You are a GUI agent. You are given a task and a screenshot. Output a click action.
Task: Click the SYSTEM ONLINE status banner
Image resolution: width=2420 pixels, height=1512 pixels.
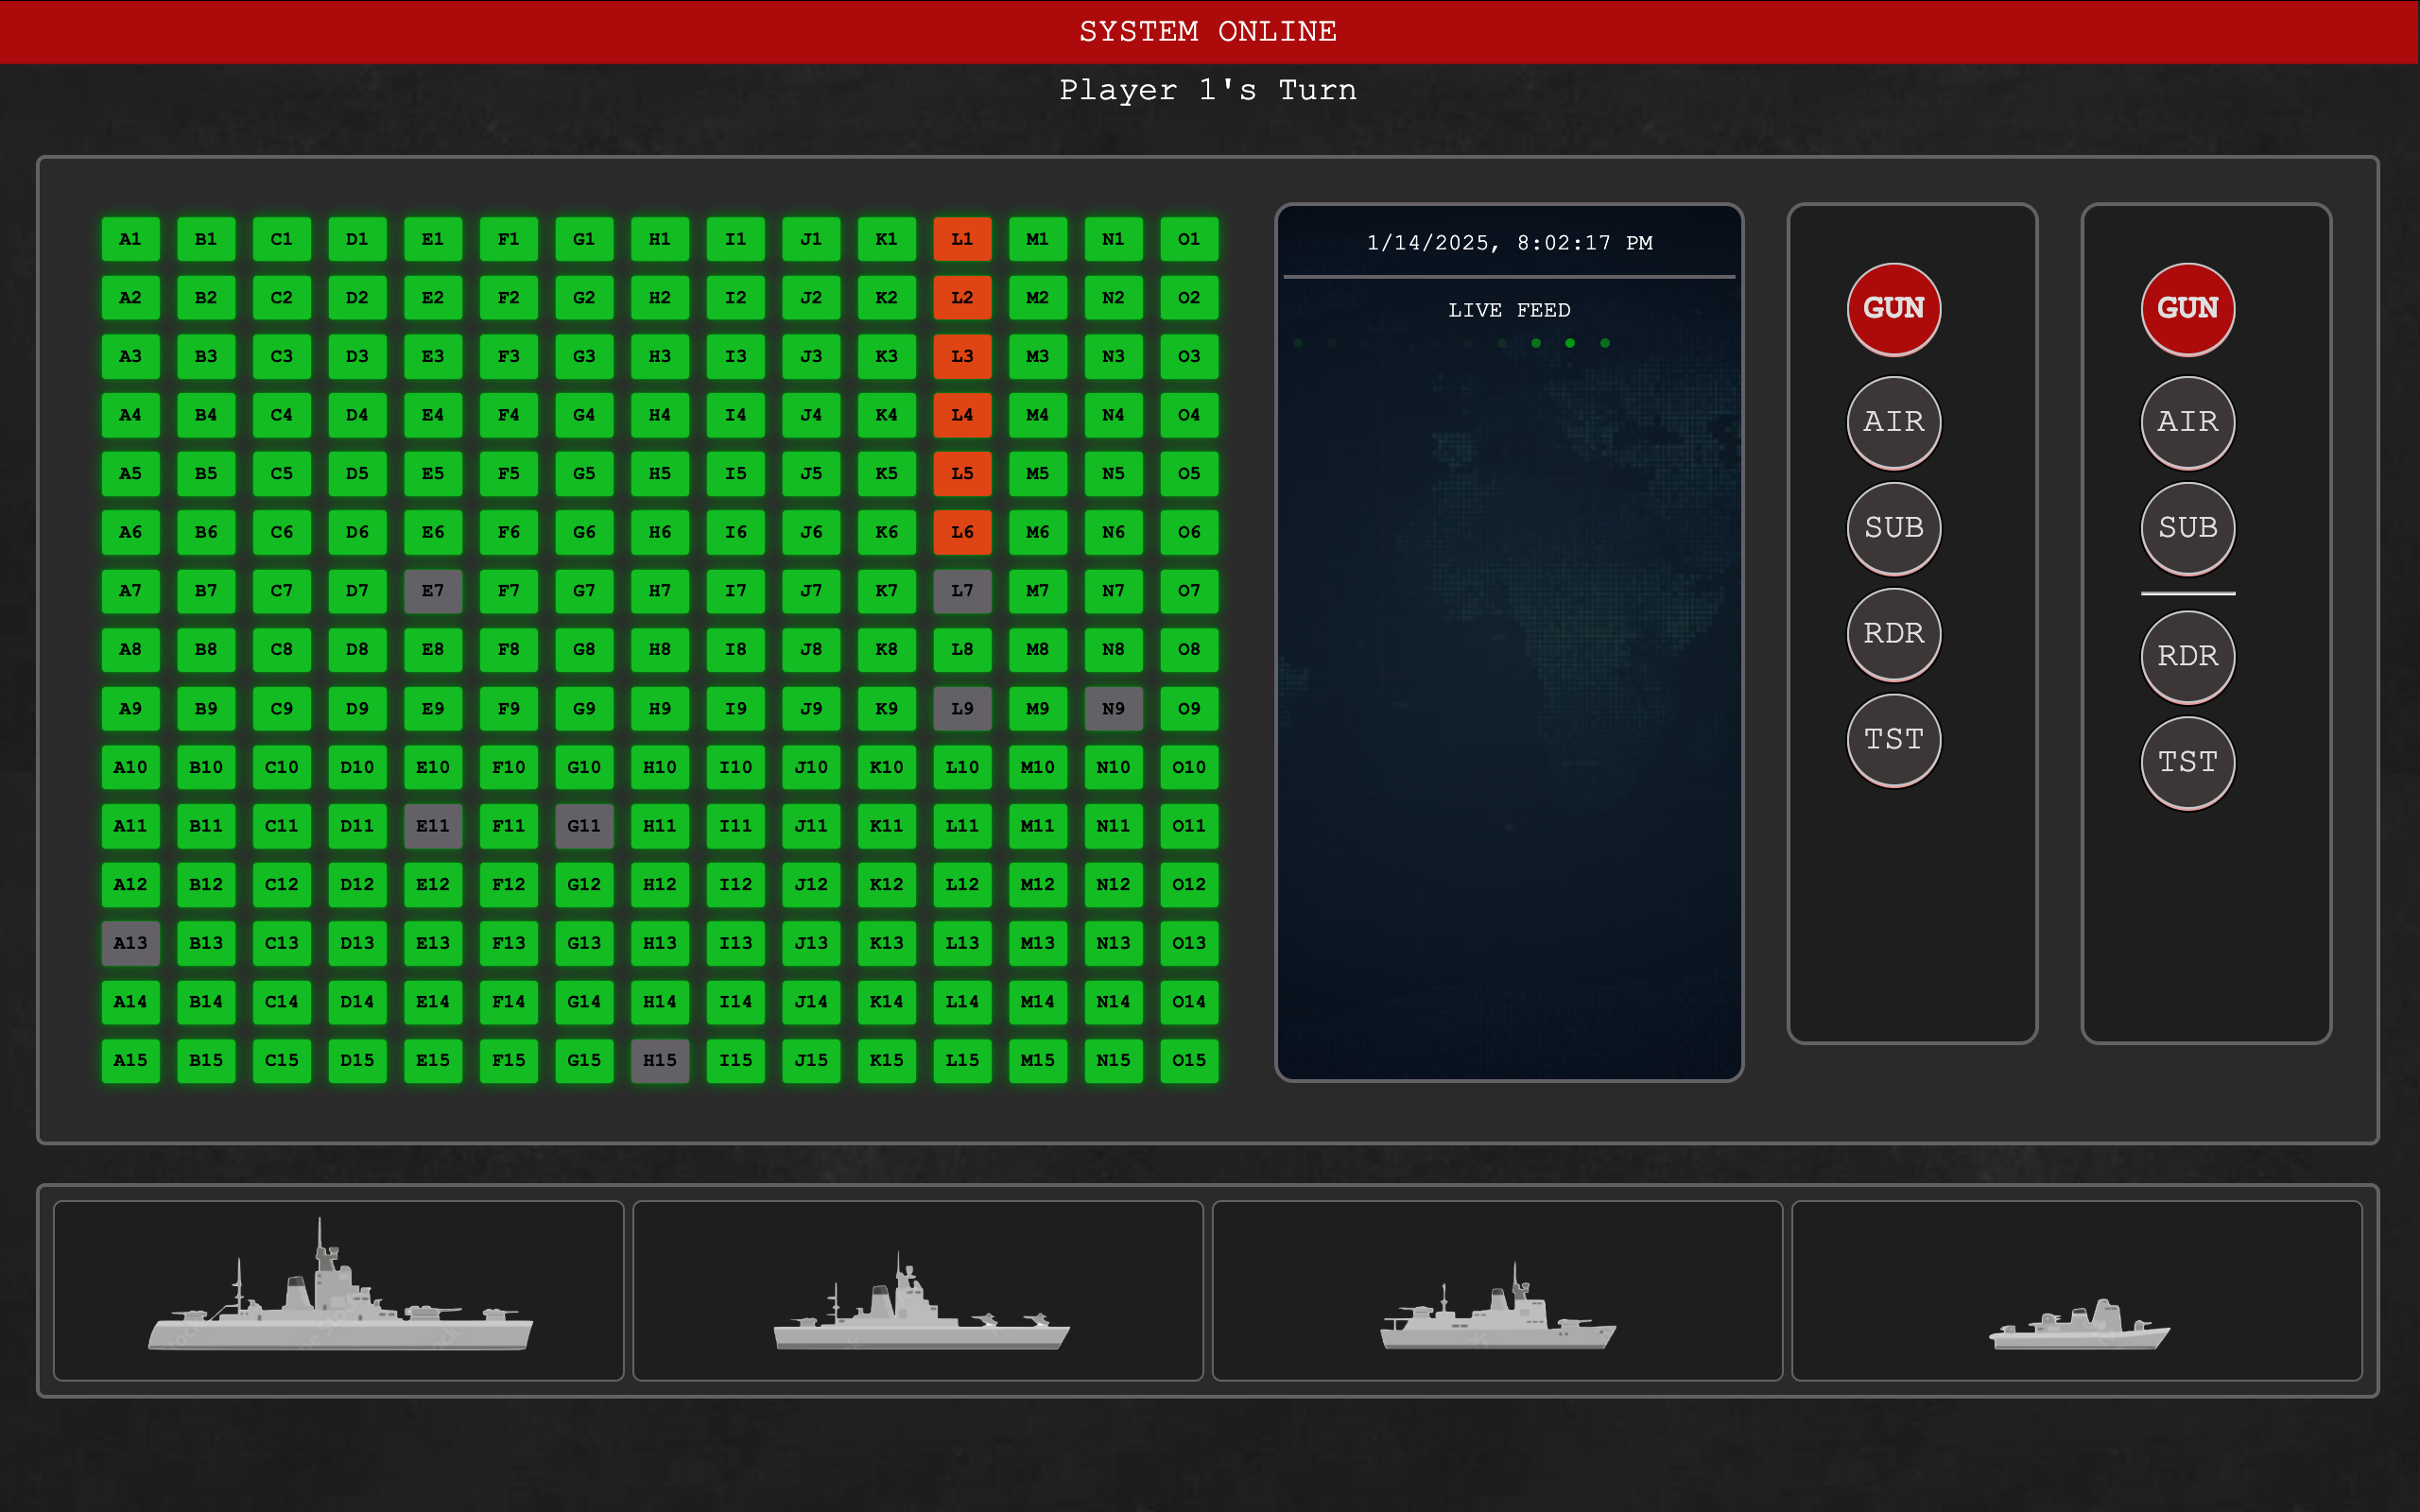coord(1209,32)
